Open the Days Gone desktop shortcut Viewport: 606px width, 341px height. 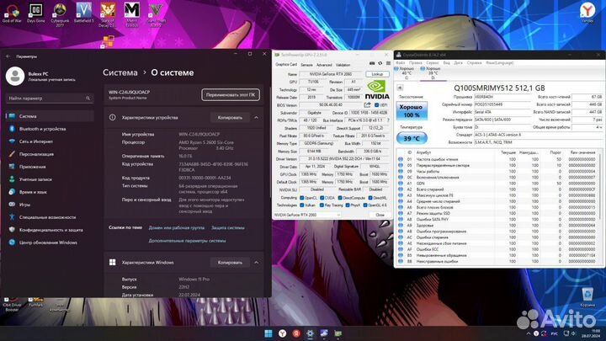(x=35, y=13)
